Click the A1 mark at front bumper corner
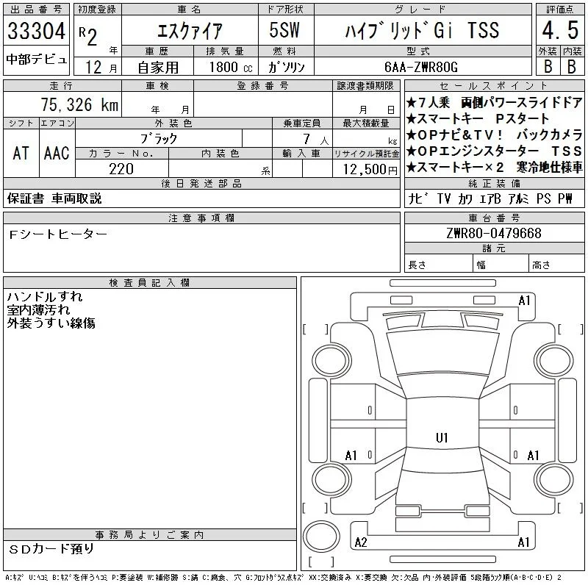This screenshot has height=588, width=588. point(524,301)
